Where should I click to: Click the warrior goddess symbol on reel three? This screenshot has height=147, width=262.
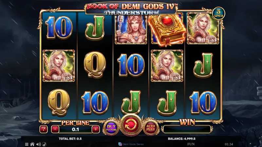pyautogui.click(x=131, y=30)
